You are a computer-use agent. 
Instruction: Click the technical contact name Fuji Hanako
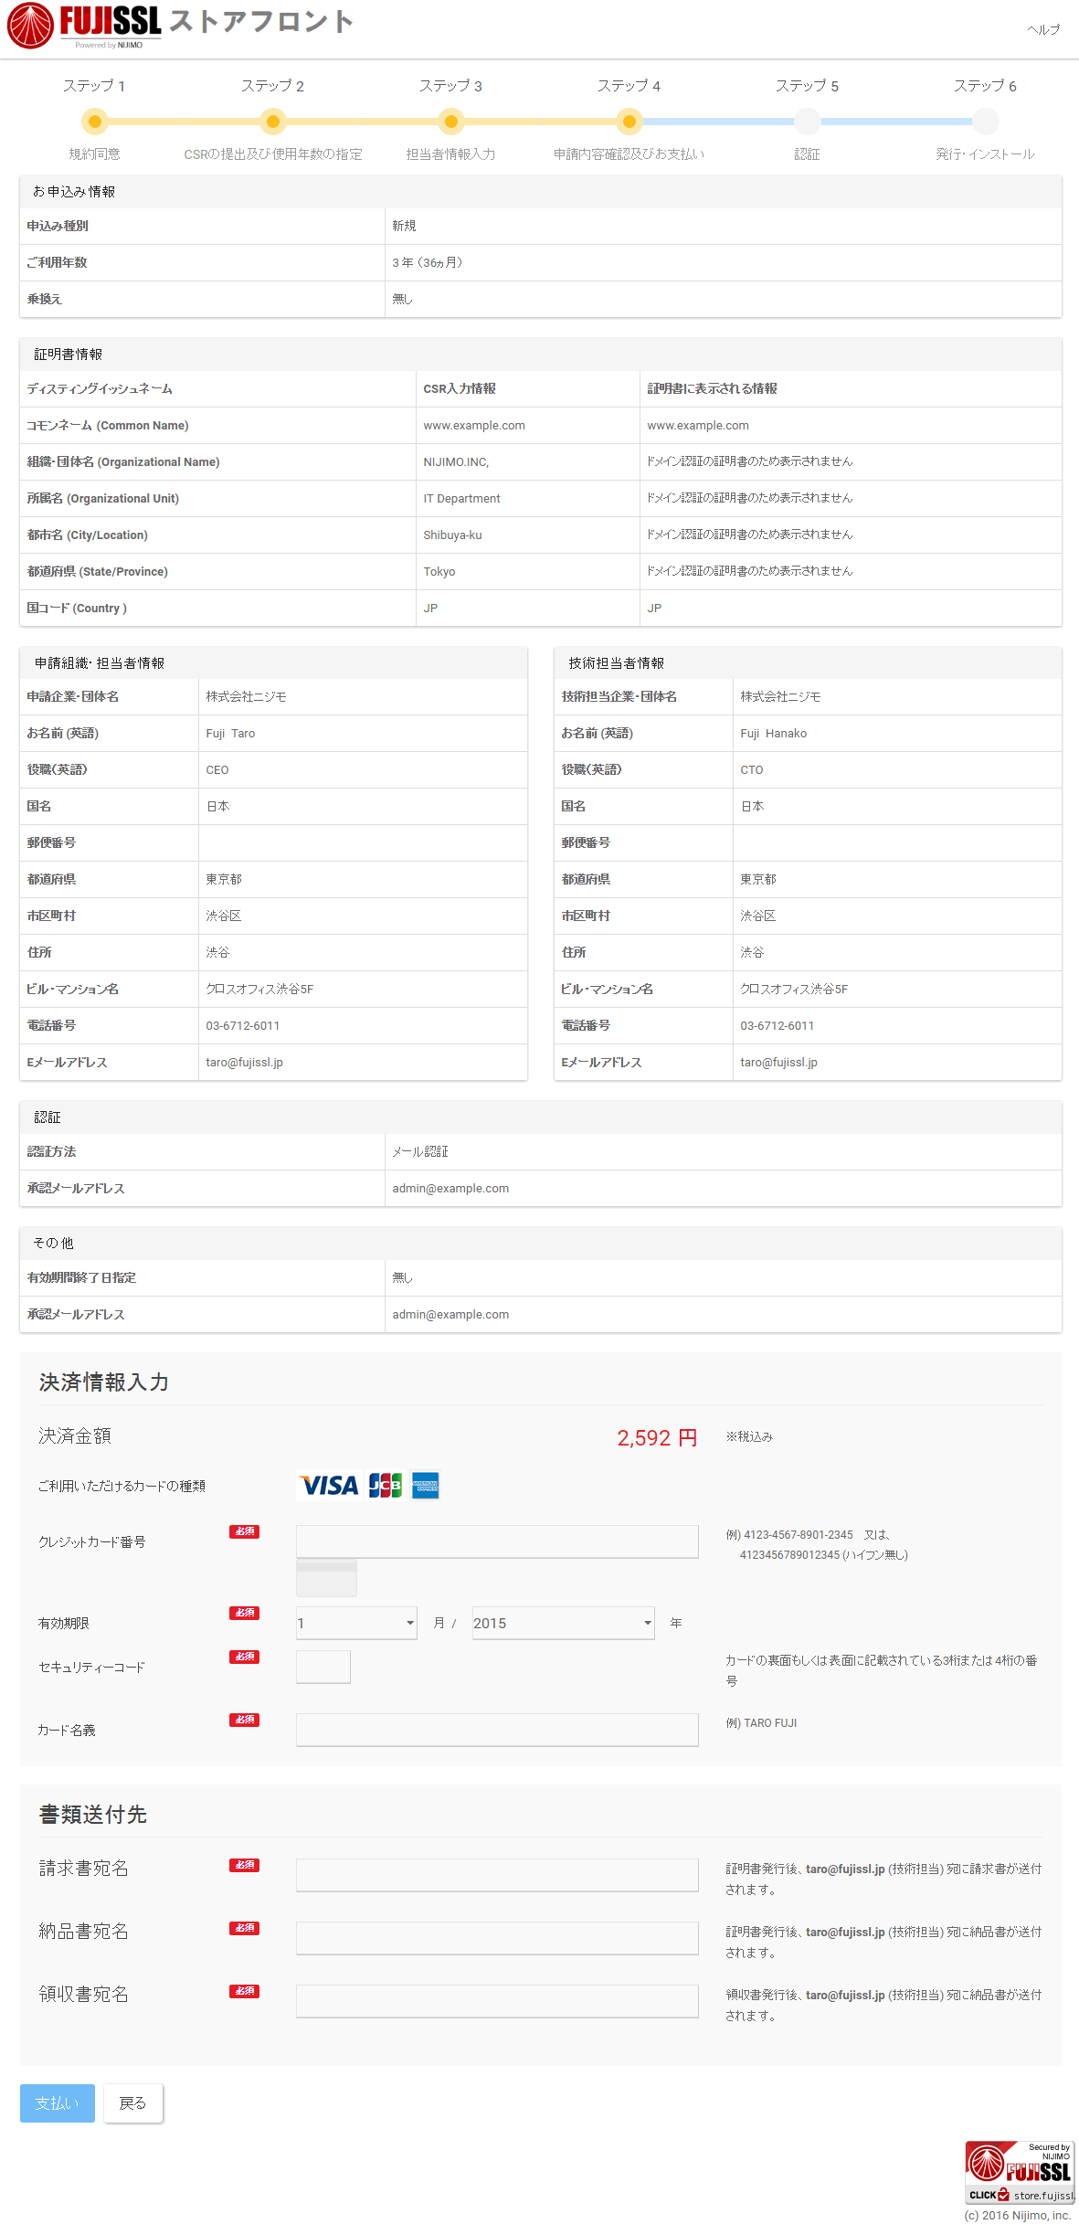coord(774,734)
